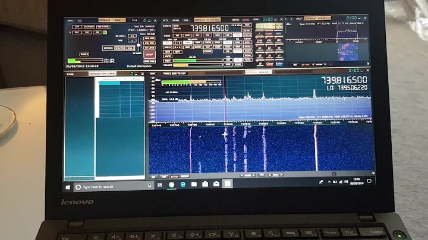Open Task View on the taskbar

pyautogui.click(x=160, y=185)
